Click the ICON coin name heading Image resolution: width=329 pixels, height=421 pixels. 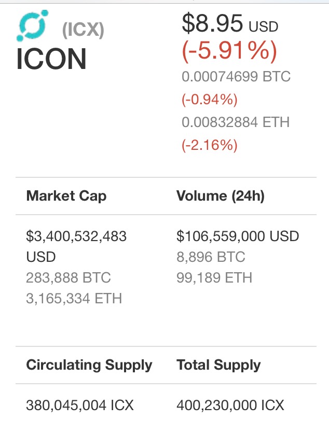click(51, 59)
